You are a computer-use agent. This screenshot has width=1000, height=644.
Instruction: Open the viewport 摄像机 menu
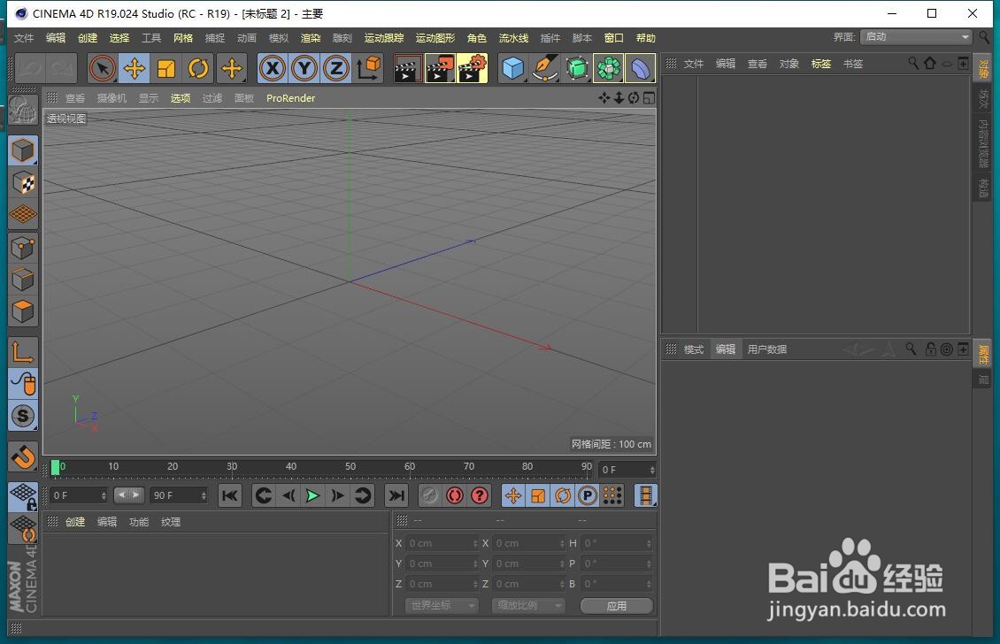pyautogui.click(x=112, y=98)
